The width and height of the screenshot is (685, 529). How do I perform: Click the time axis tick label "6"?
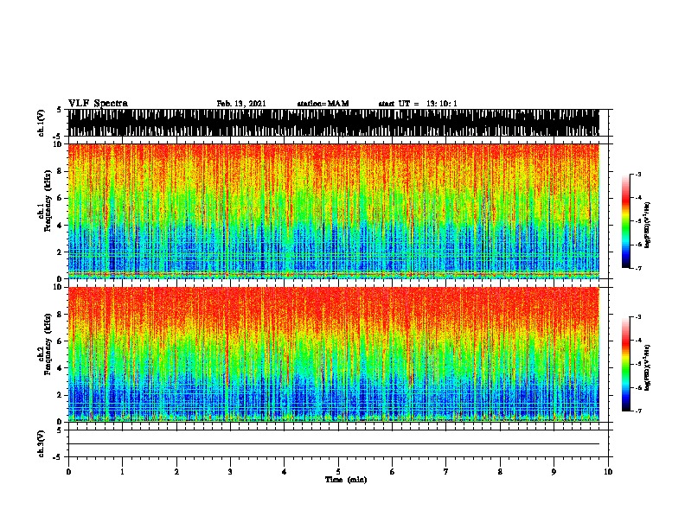(393, 472)
